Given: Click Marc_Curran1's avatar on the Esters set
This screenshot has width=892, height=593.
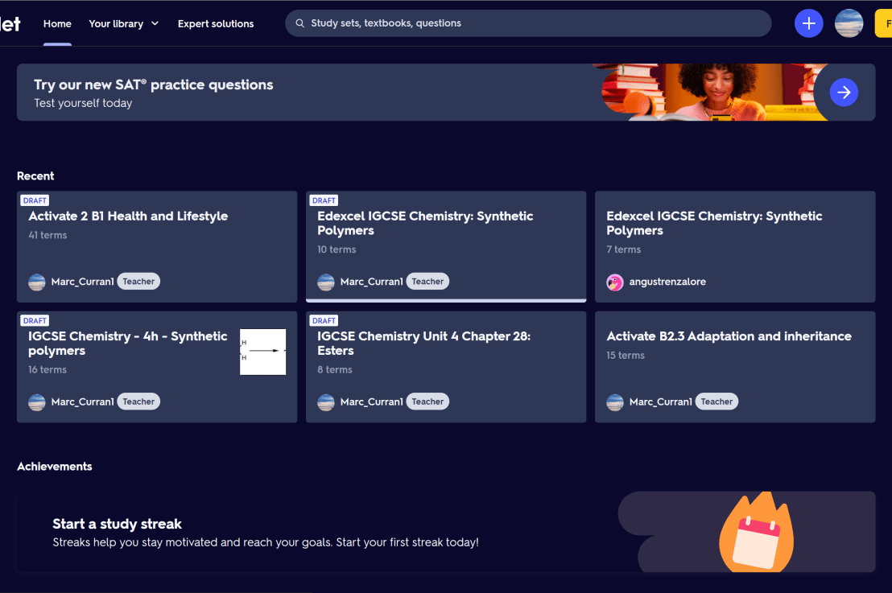Looking at the screenshot, I should [325, 401].
